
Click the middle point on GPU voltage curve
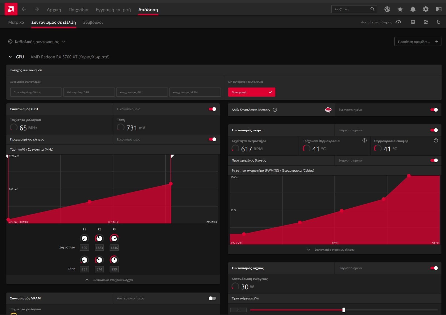click(x=89, y=202)
